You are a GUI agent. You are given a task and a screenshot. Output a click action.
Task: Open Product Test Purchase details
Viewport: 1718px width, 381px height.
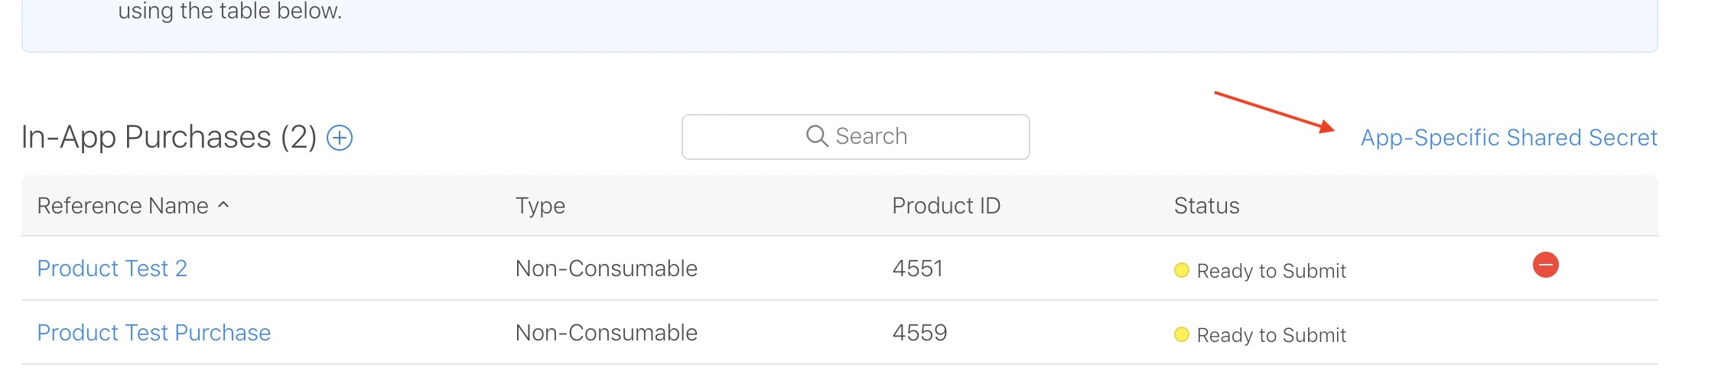pos(154,333)
